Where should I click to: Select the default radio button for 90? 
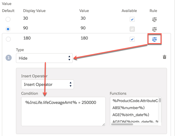point(8,29)
